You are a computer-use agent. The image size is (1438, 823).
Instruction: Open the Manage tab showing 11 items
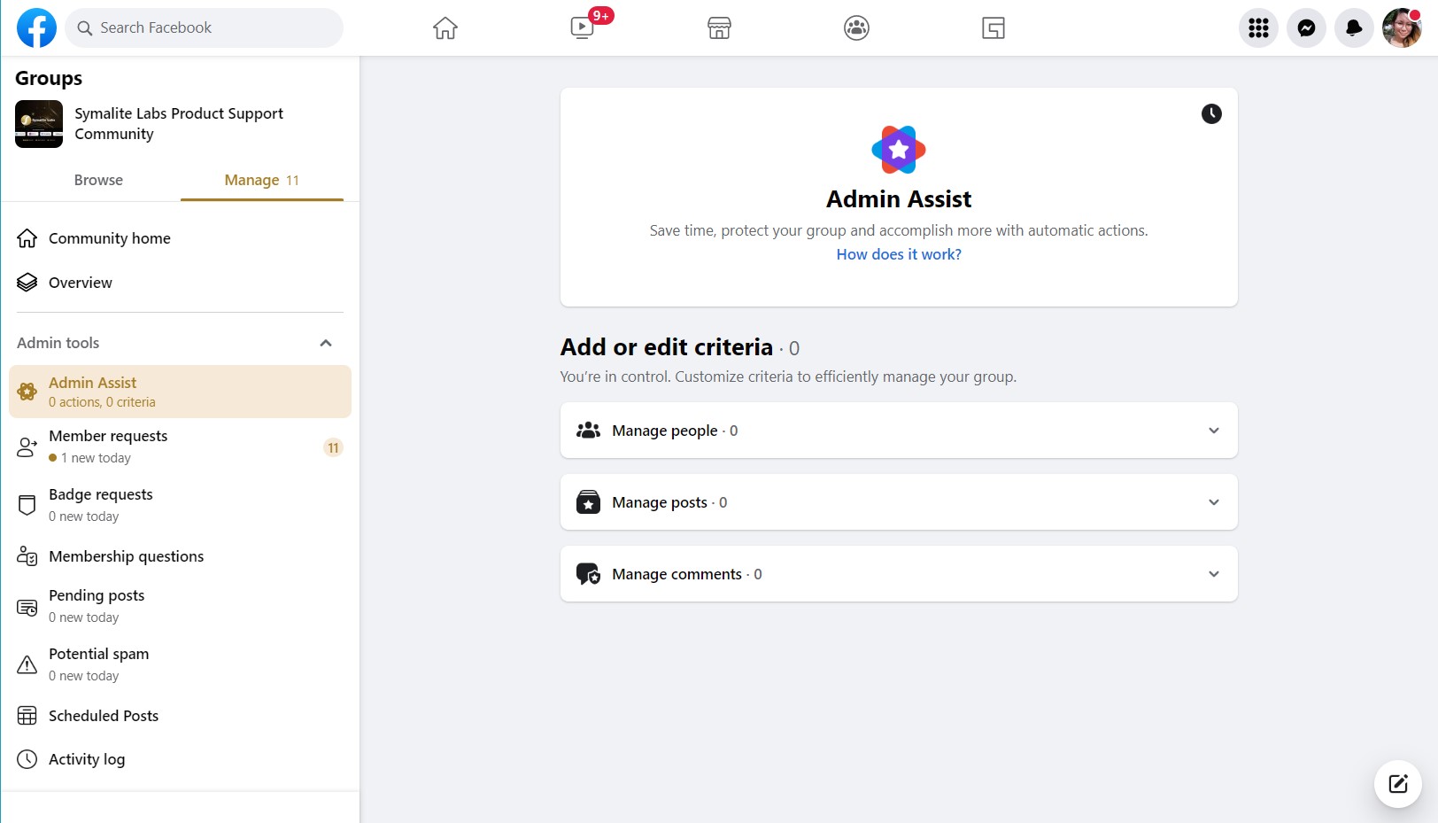(x=261, y=180)
